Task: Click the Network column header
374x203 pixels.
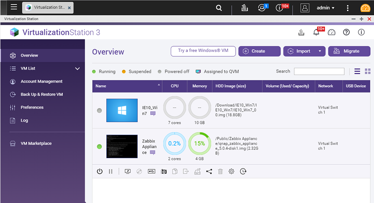Action: click(329, 86)
